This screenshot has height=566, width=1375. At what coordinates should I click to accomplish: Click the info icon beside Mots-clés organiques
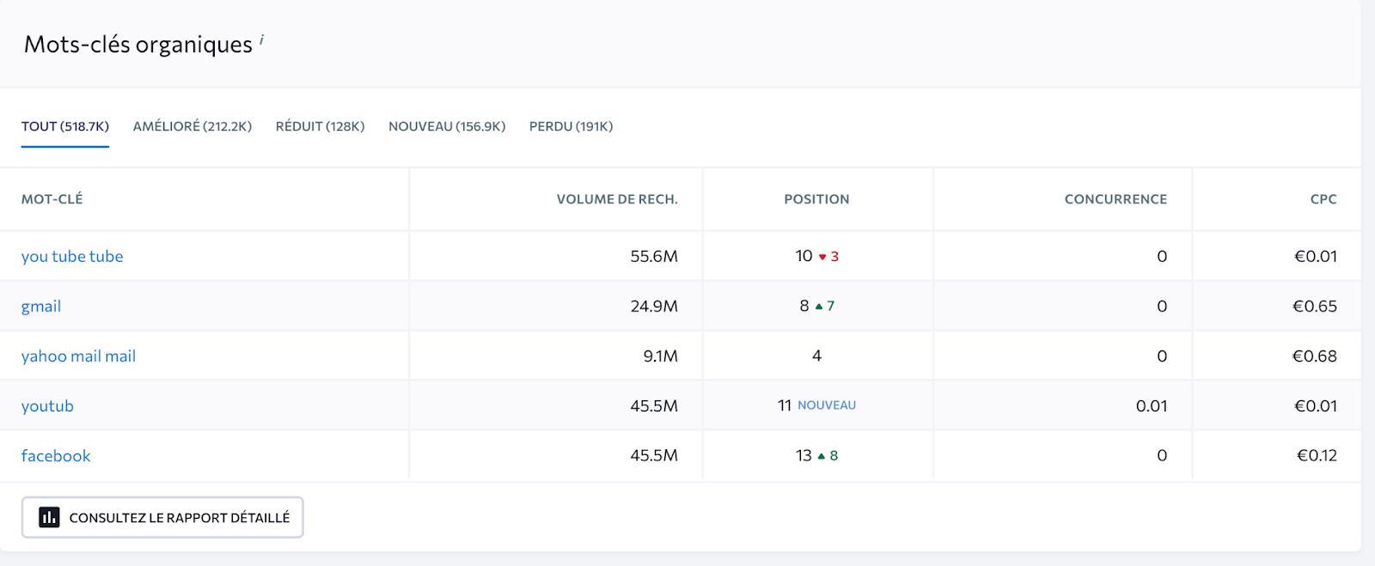coord(261,39)
